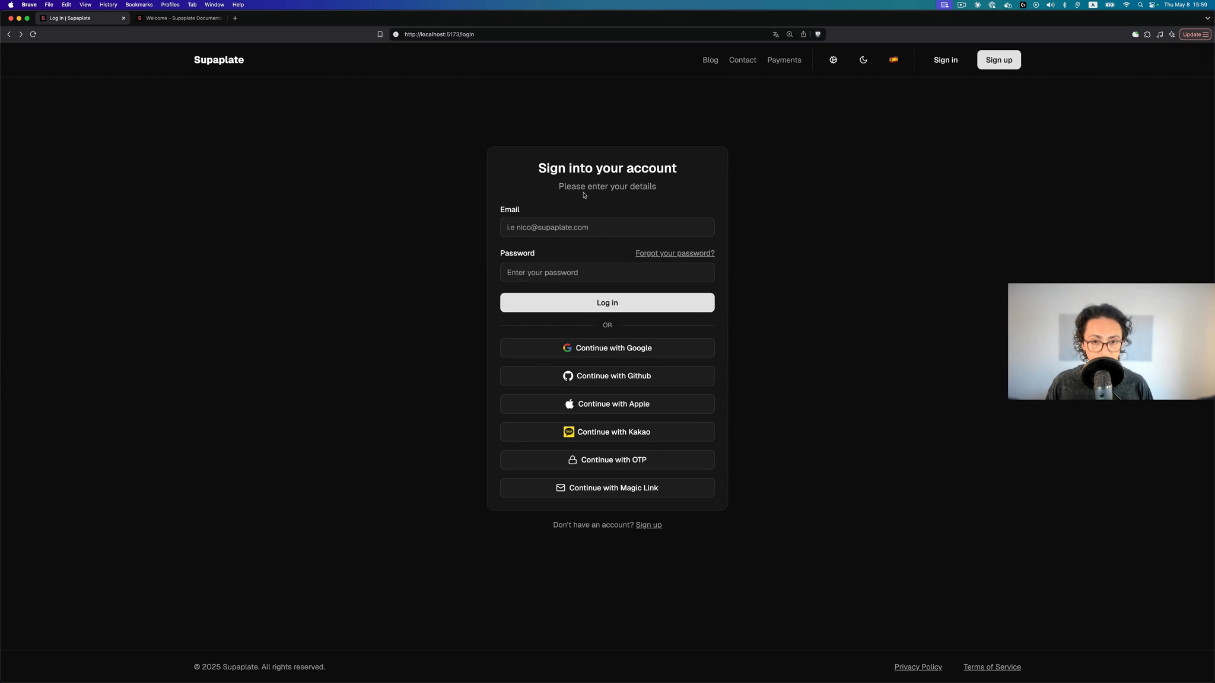
Task: Open the Brave playlist music note icon
Action: click(1159, 34)
